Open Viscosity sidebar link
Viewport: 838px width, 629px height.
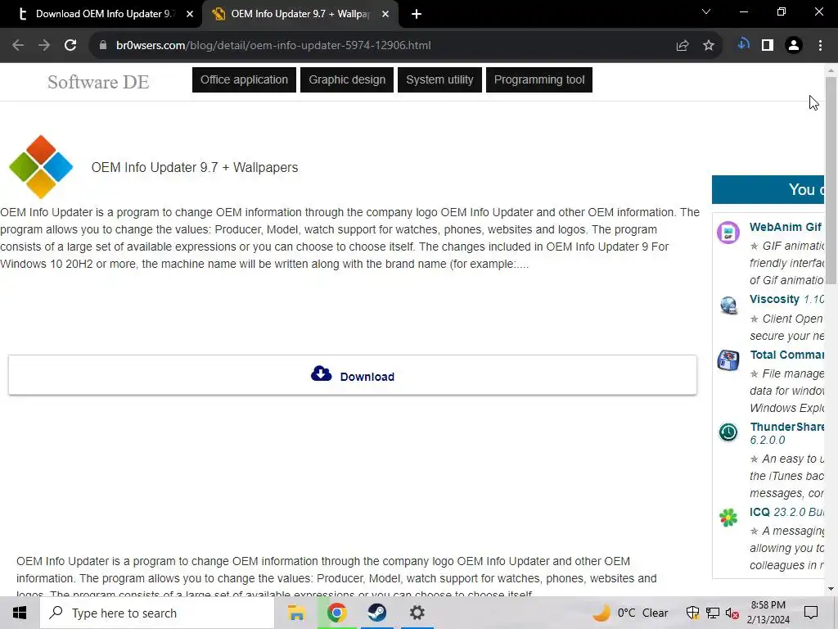[774, 299]
